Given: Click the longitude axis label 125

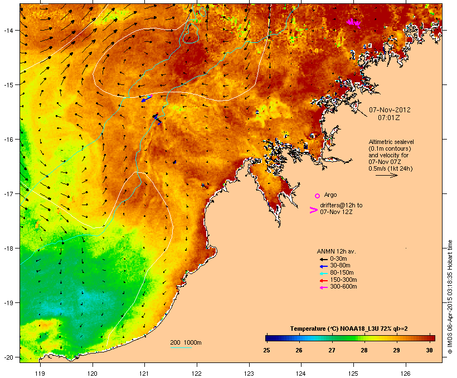Looking at the screenshot, I should pos(353,374).
